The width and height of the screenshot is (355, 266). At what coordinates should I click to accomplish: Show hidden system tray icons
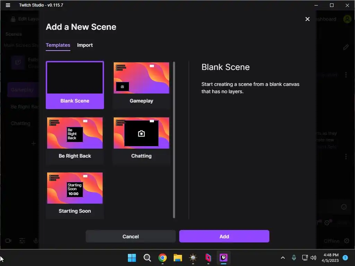tap(283, 258)
